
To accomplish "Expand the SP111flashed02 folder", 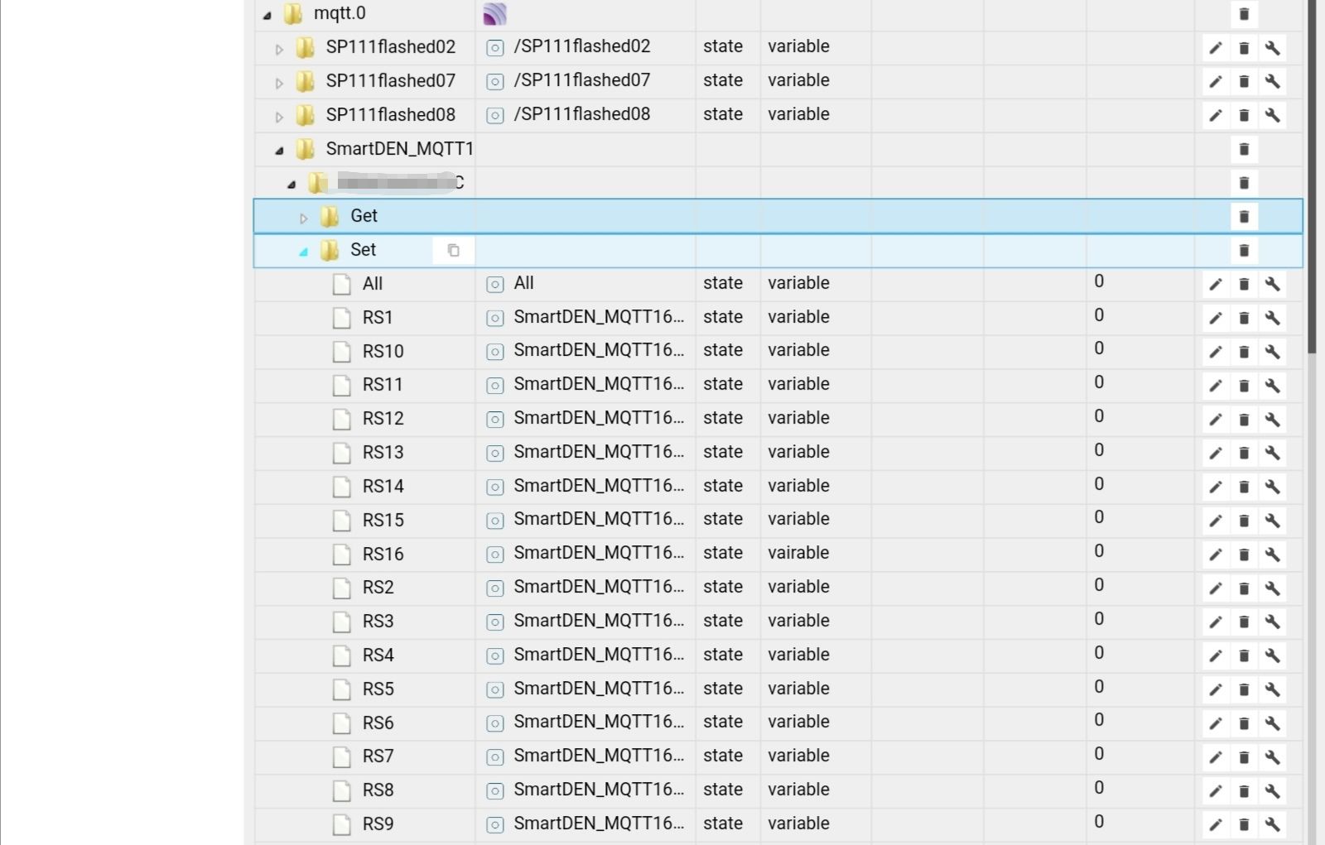I will (x=279, y=49).
